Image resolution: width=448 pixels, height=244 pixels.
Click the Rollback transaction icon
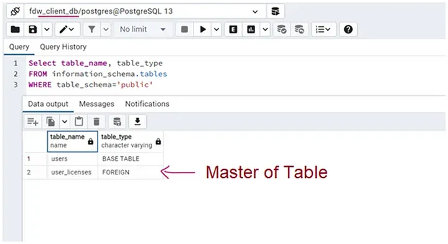pos(299,29)
